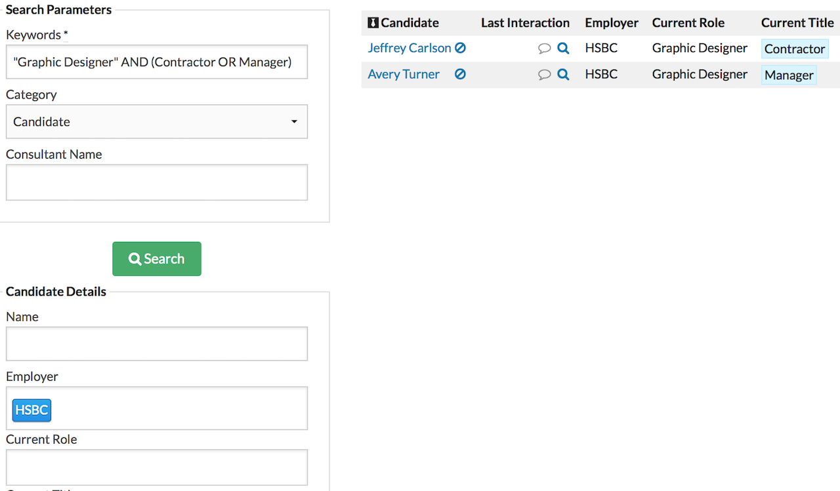840x491 pixels.
Task: Open the comment bubble for Avery Turner
Action: (x=544, y=75)
